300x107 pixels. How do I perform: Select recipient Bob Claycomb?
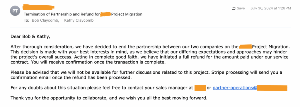pos(45,20)
